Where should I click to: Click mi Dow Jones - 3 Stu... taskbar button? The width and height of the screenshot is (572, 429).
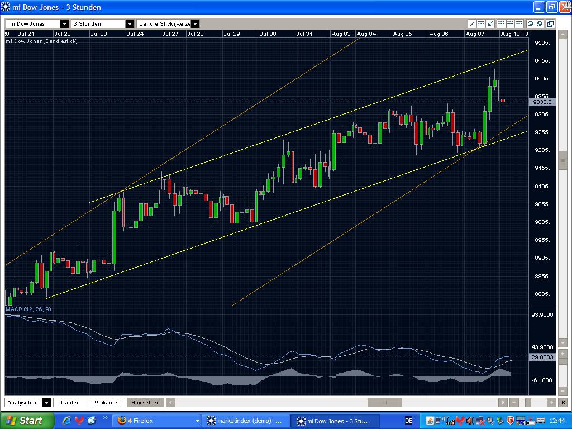pos(335,421)
